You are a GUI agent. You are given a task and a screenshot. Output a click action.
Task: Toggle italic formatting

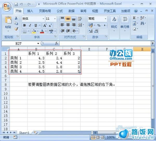30,25
